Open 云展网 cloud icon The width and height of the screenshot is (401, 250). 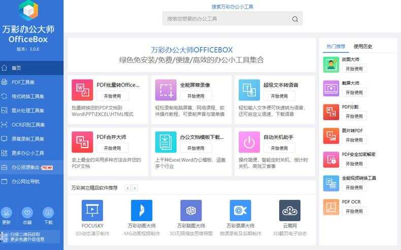pyautogui.click(x=290, y=210)
